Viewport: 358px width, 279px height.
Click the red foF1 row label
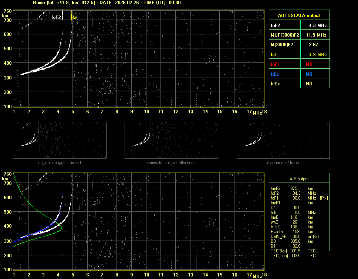point(276,64)
